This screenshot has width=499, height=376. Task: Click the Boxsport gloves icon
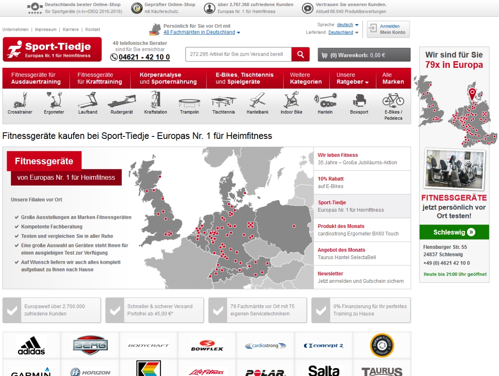click(359, 101)
